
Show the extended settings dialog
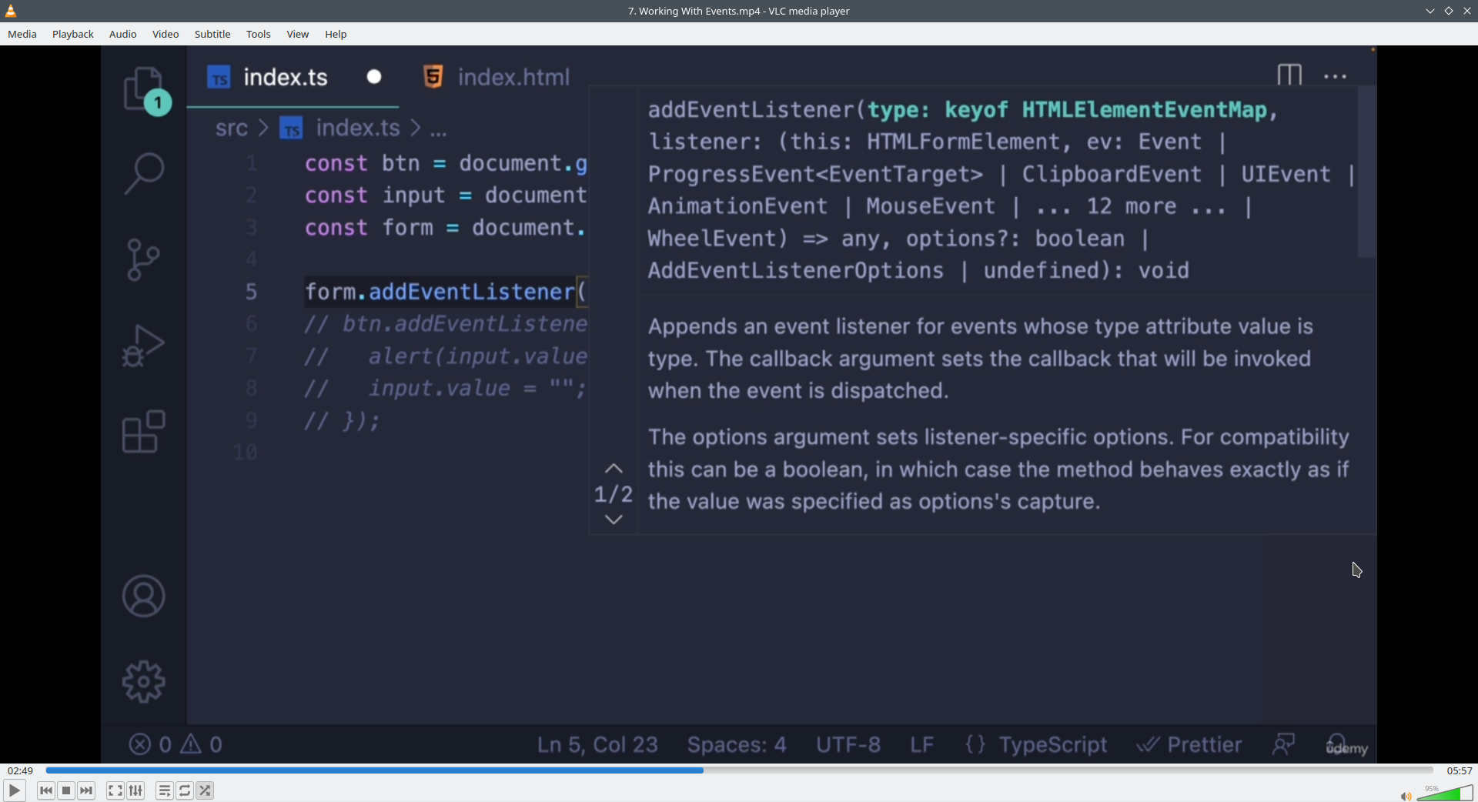135,790
